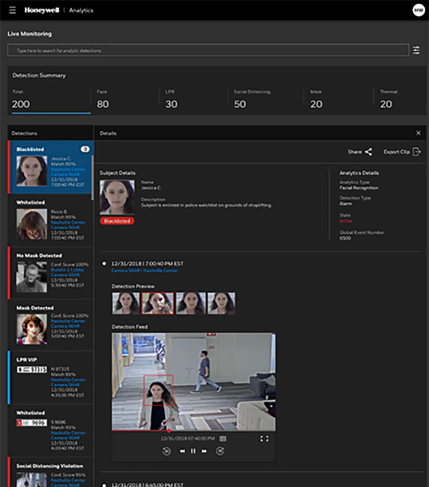Select the Thermal detections summary tab
The image size is (429, 487).
pyautogui.click(x=388, y=101)
